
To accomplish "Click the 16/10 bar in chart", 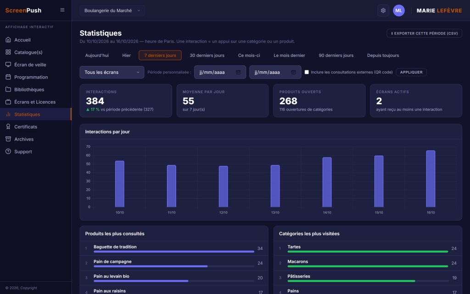I will point(431,179).
